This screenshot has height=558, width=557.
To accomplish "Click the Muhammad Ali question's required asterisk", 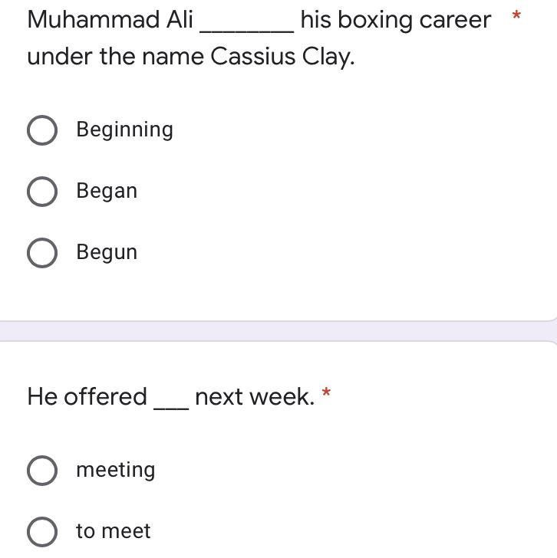I will coord(516,16).
